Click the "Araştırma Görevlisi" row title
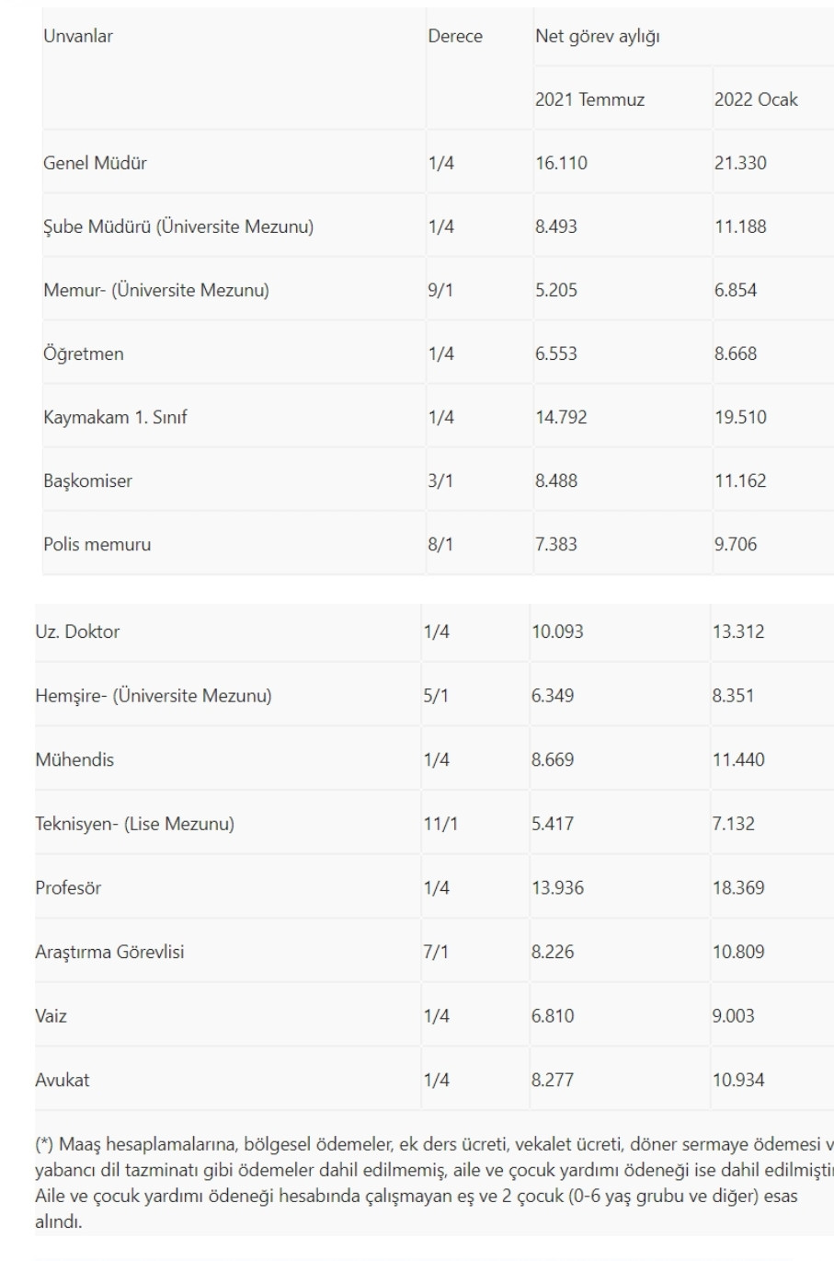The width and height of the screenshot is (834, 1261). [109, 952]
